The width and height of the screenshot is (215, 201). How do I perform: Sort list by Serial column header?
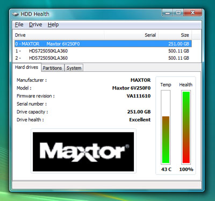(x=131, y=35)
